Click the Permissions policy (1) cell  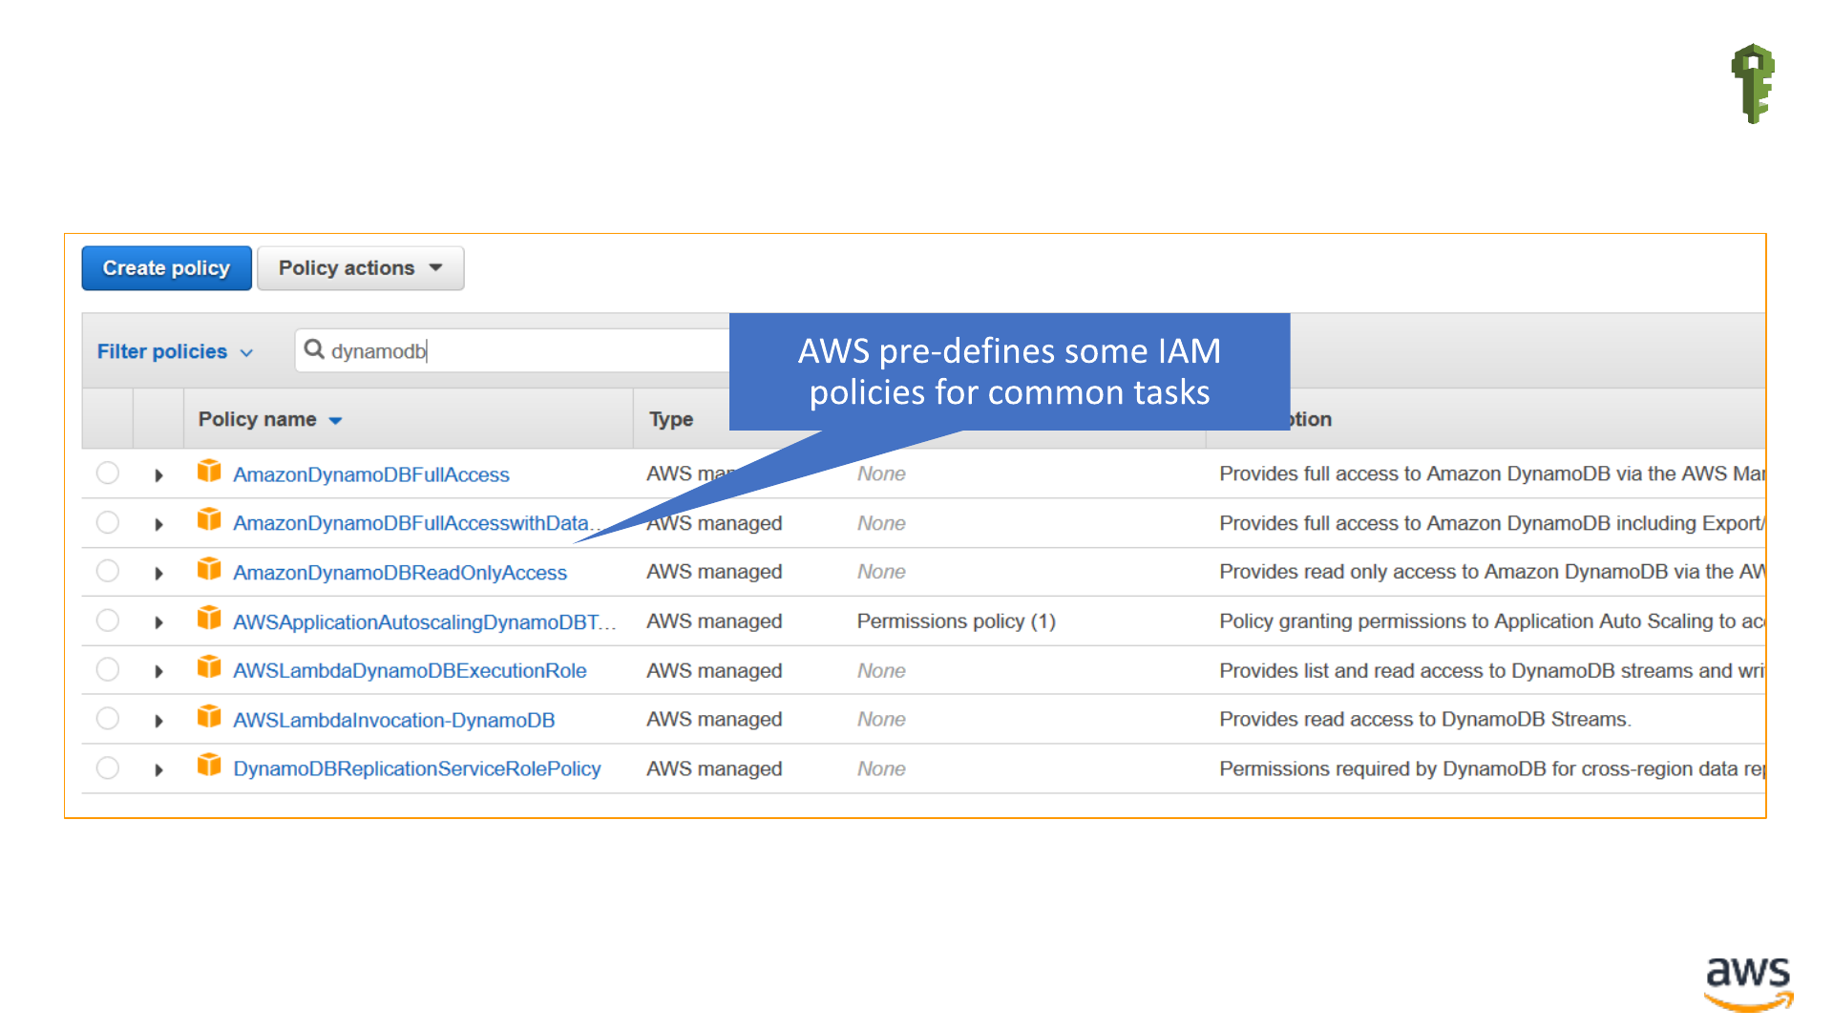(x=957, y=621)
